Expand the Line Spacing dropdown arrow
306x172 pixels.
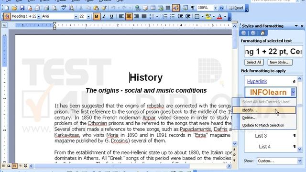157,16
